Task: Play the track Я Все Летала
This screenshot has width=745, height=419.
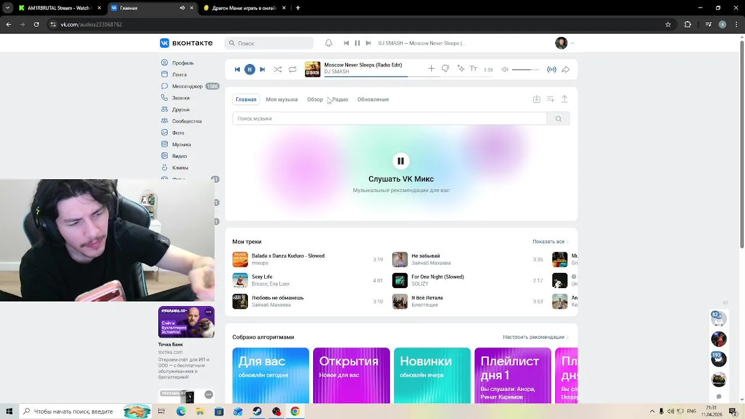Action: tap(468, 301)
